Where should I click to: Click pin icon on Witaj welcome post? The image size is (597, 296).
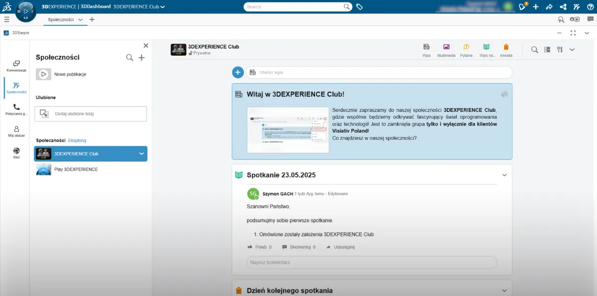coord(505,94)
